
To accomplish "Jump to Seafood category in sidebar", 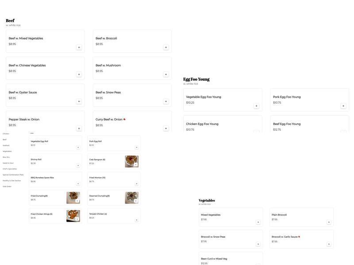I will tap(6, 145).
